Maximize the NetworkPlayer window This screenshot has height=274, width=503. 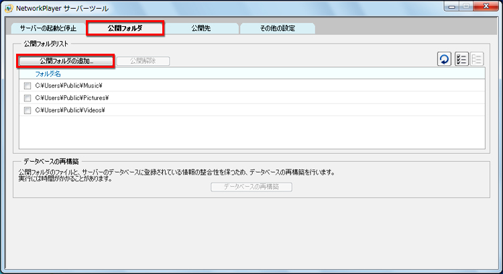tap(466, 7)
